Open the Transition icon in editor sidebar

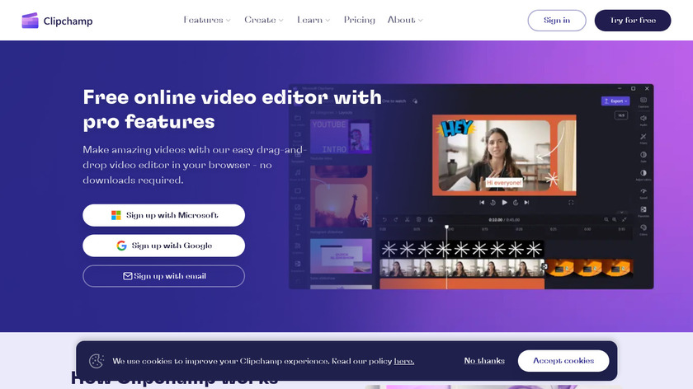(x=643, y=209)
